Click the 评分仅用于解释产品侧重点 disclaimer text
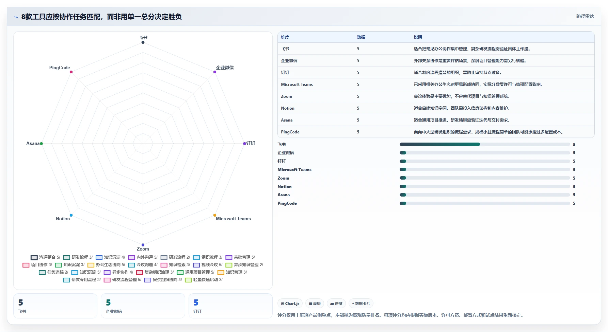 [401, 315]
